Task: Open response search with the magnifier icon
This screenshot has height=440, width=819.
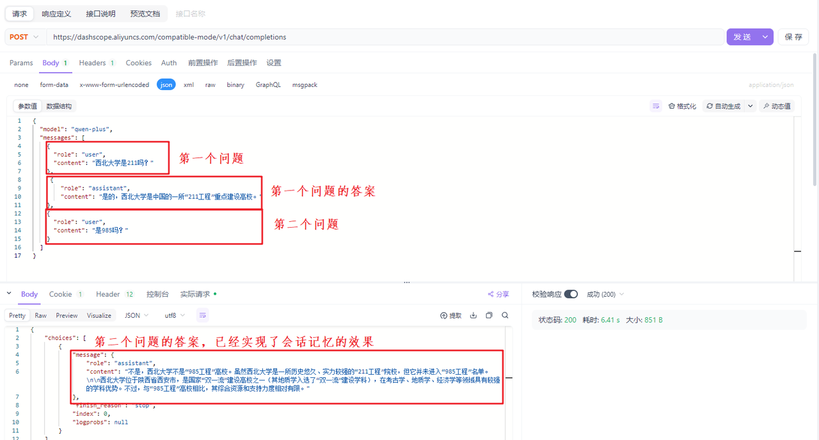Action: point(505,315)
